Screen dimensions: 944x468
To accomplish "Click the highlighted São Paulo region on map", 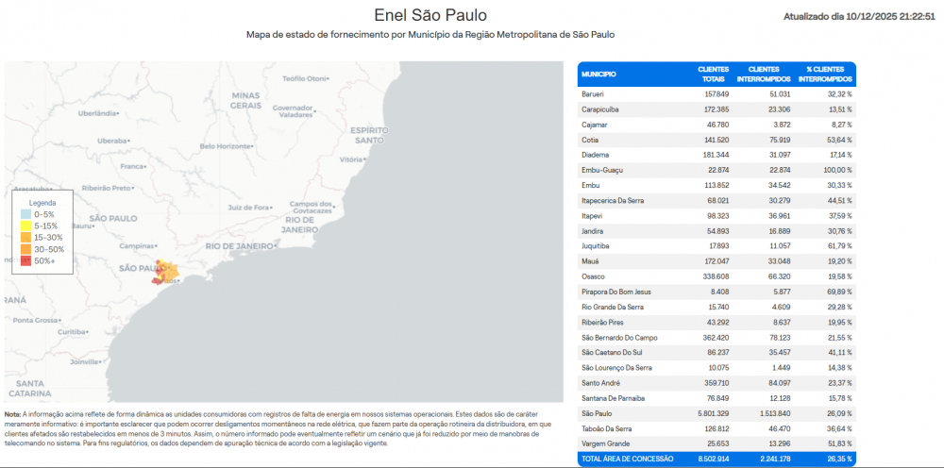I will (166, 275).
